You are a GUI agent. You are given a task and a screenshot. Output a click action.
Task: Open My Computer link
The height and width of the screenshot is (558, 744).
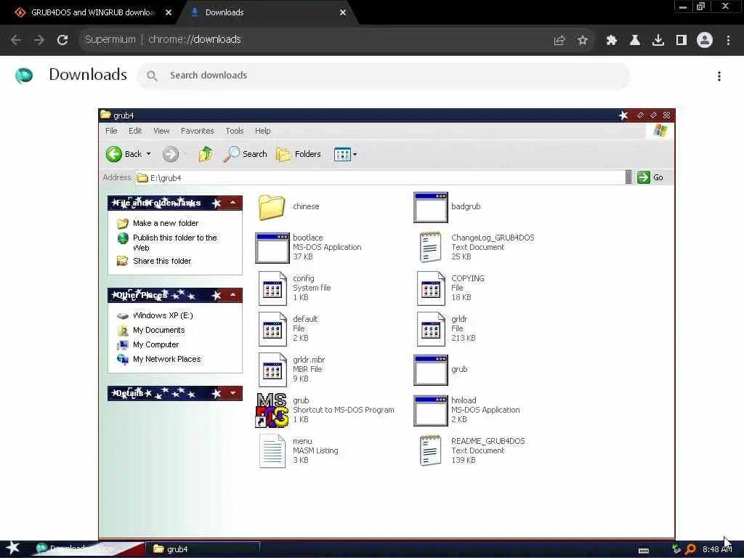tap(155, 345)
